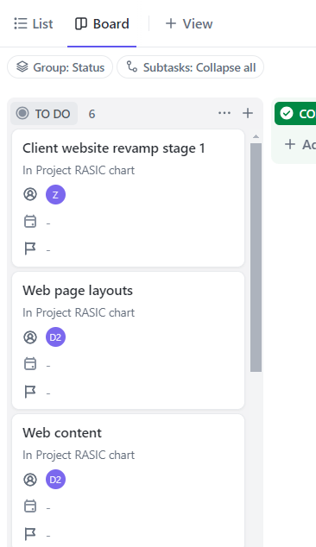Open the Web content task card
The image size is (316, 547).
point(128,481)
